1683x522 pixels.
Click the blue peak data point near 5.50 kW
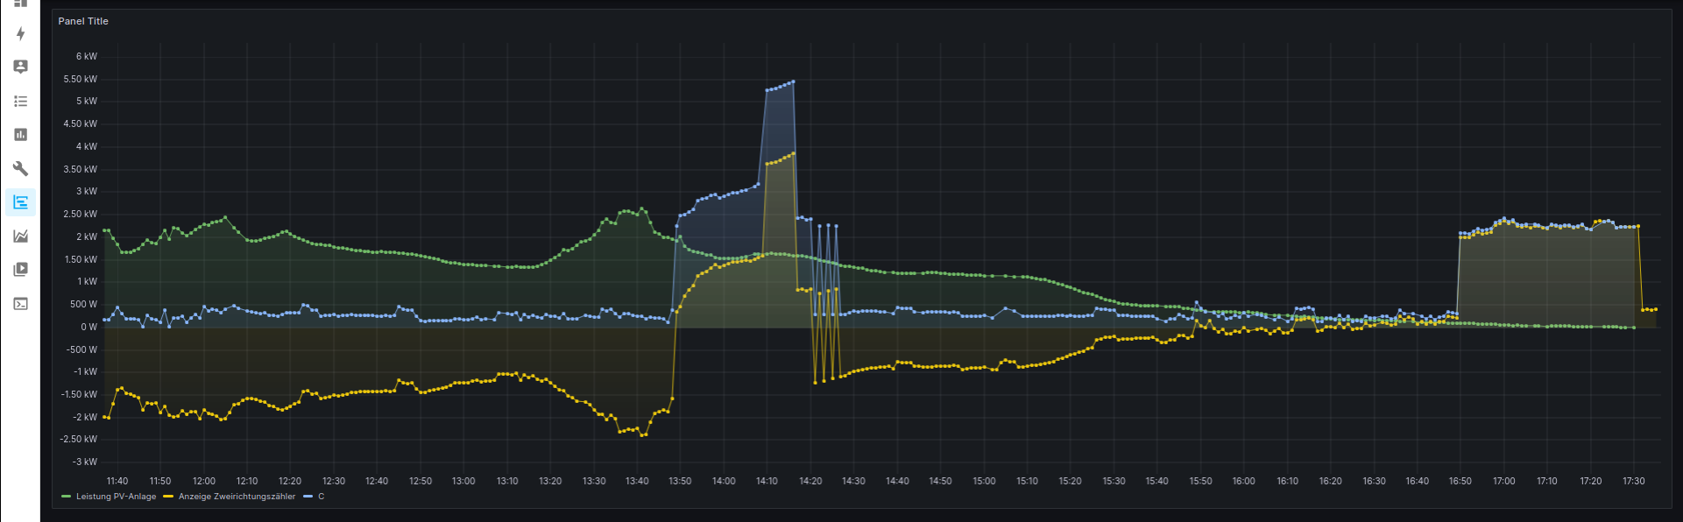(x=793, y=82)
